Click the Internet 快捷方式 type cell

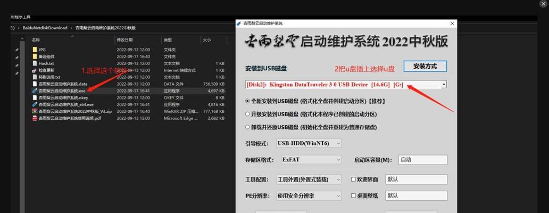180,70
